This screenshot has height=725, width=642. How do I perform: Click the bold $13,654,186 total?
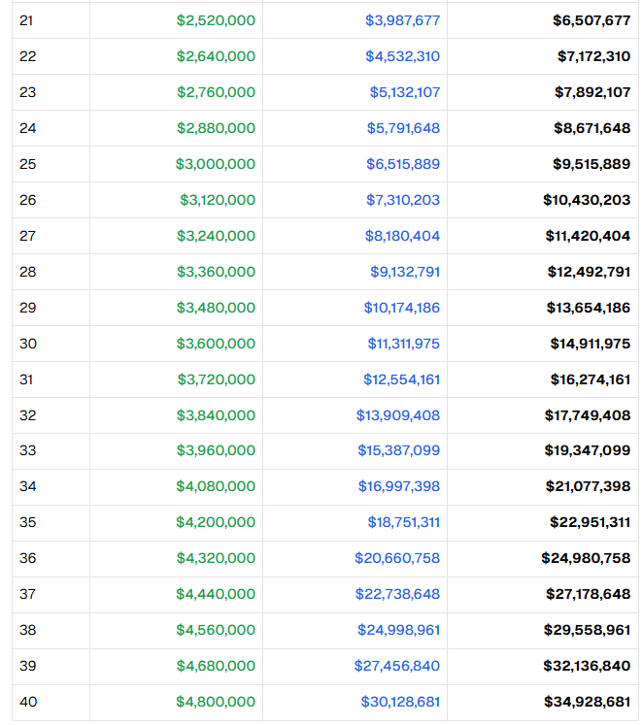pos(588,308)
